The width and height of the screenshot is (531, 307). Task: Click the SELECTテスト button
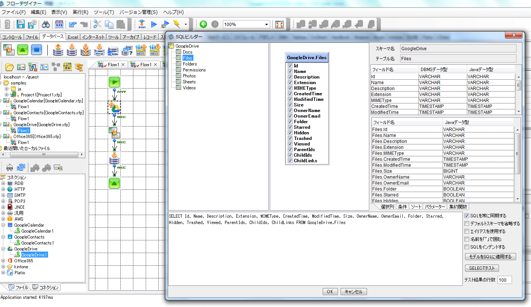482,268
